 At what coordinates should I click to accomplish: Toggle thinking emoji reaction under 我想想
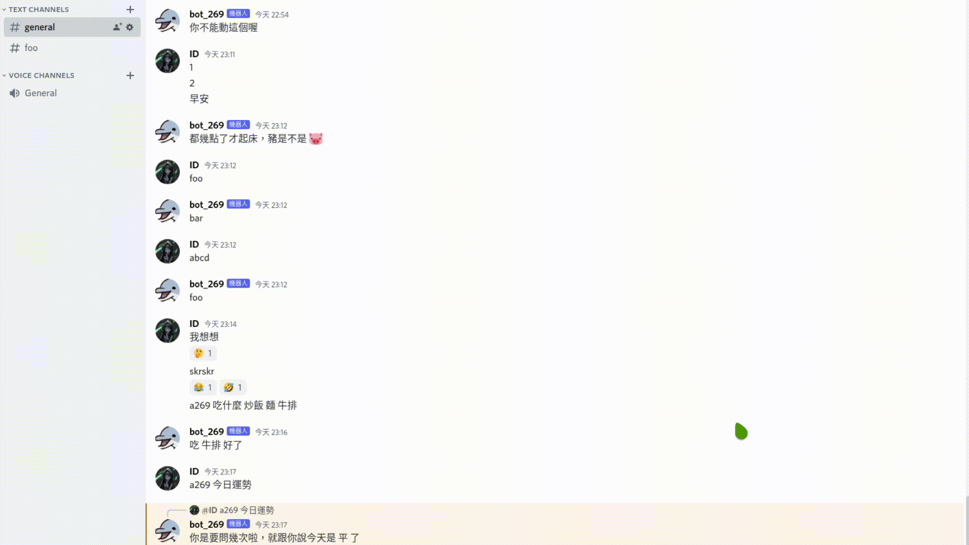coord(203,353)
